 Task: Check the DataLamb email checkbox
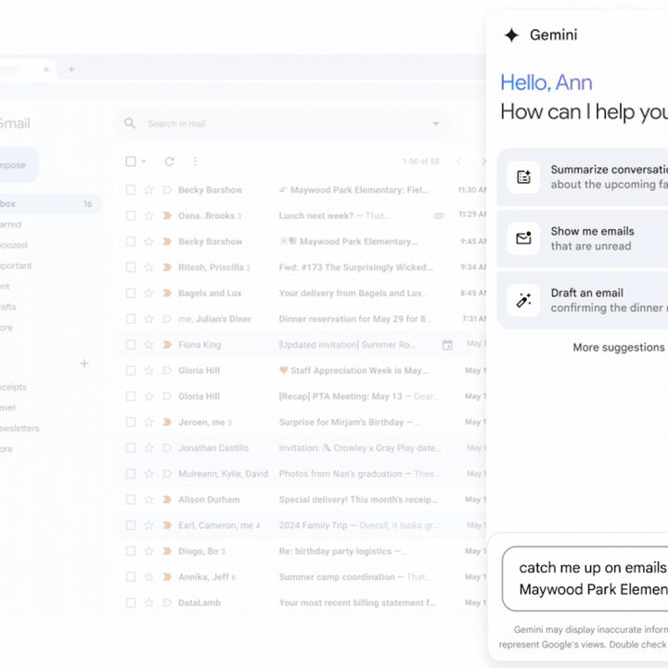pyautogui.click(x=131, y=603)
